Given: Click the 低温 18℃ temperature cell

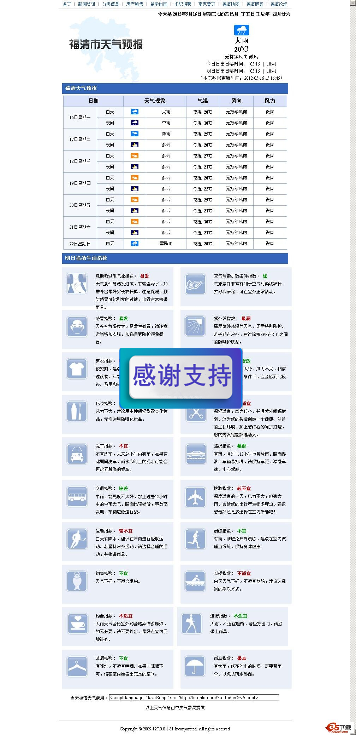Looking at the screenshot, I should [x=203, y=123].
